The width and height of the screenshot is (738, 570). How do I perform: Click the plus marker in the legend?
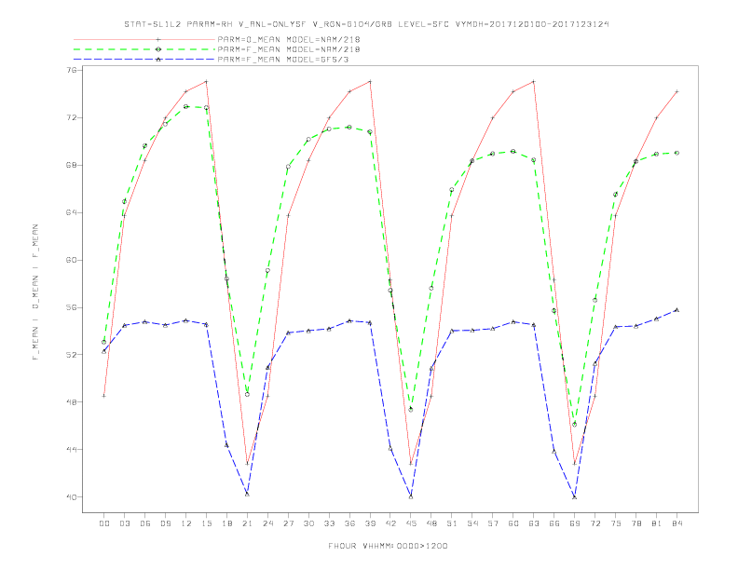[158, 39]
